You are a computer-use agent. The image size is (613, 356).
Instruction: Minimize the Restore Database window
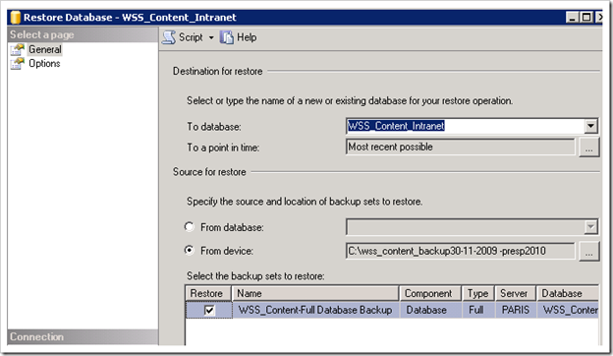[x=572, y=18]
